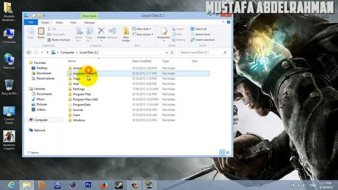Open the Copy to ribbon button
Viewport: 338px width, 190px height.
89,34
